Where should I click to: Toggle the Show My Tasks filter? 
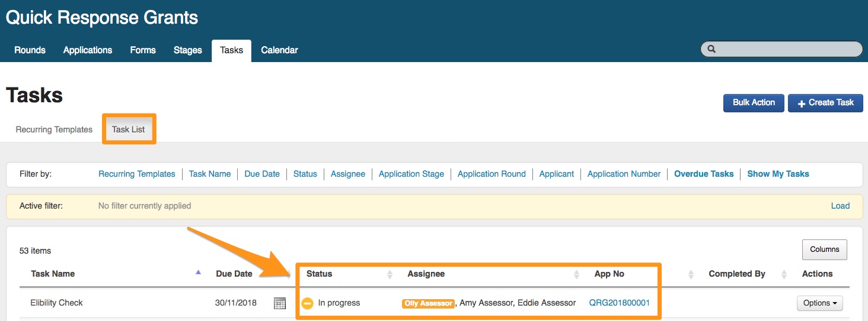click(778, 174)
